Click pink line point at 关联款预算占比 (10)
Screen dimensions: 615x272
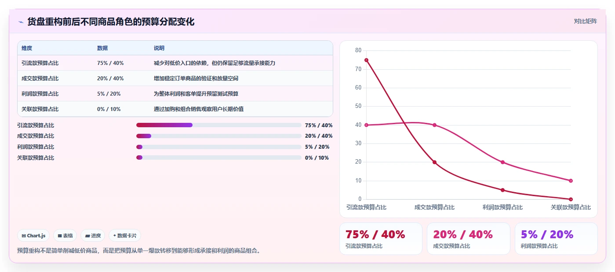[x=571, y=181]
